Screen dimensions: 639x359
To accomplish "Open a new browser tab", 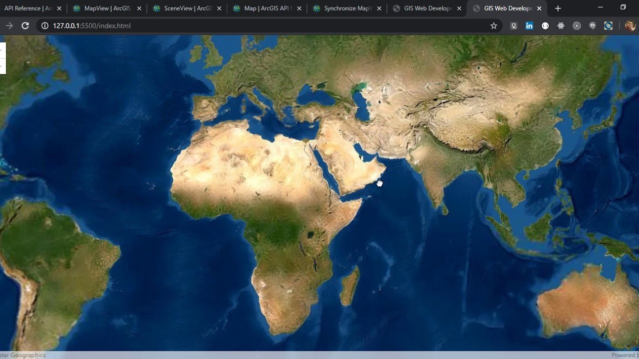I will (558, 8).
